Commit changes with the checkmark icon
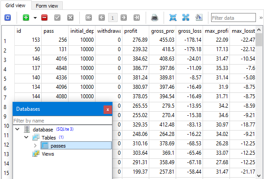This screenshot has height=179, width=264. (57, 17)
